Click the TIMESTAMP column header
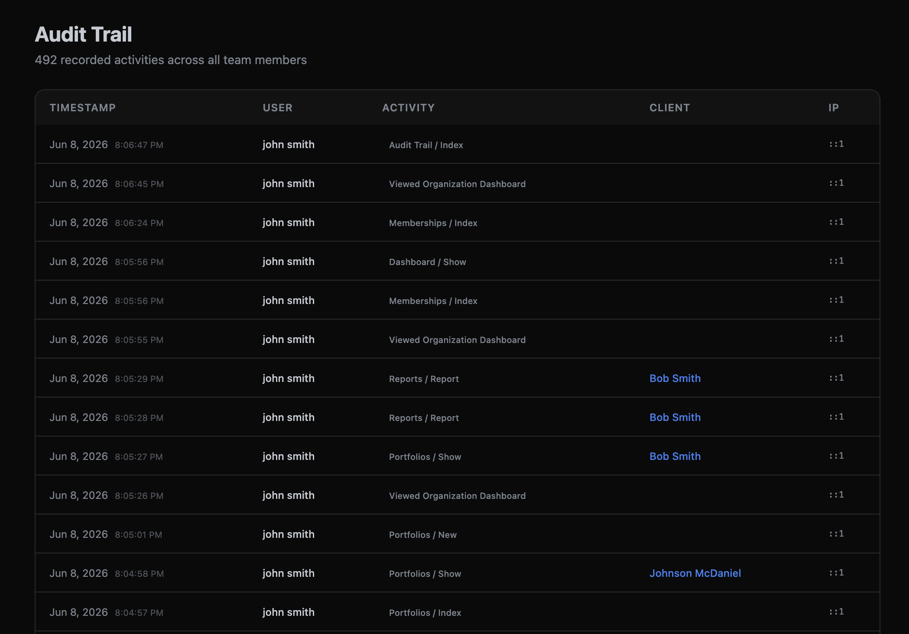Screen dimensions: 909x634 (x=82, y=108)
